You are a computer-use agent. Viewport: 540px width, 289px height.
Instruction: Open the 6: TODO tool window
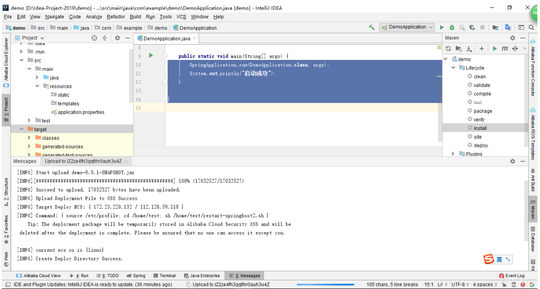tap(107, 276)
